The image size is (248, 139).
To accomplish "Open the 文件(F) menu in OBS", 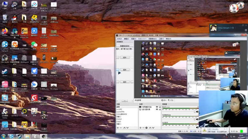I will pyautogui.click(x=119, y=39).
